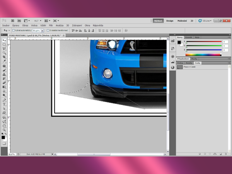Open Mini Bridge from the top bar

[19, 20]
